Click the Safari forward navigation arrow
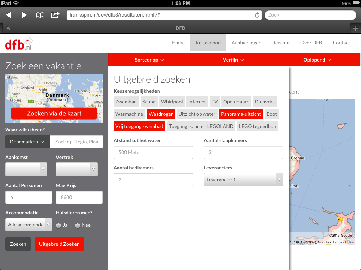This screenshot has width=361, height=270. [x=23, y=15]
